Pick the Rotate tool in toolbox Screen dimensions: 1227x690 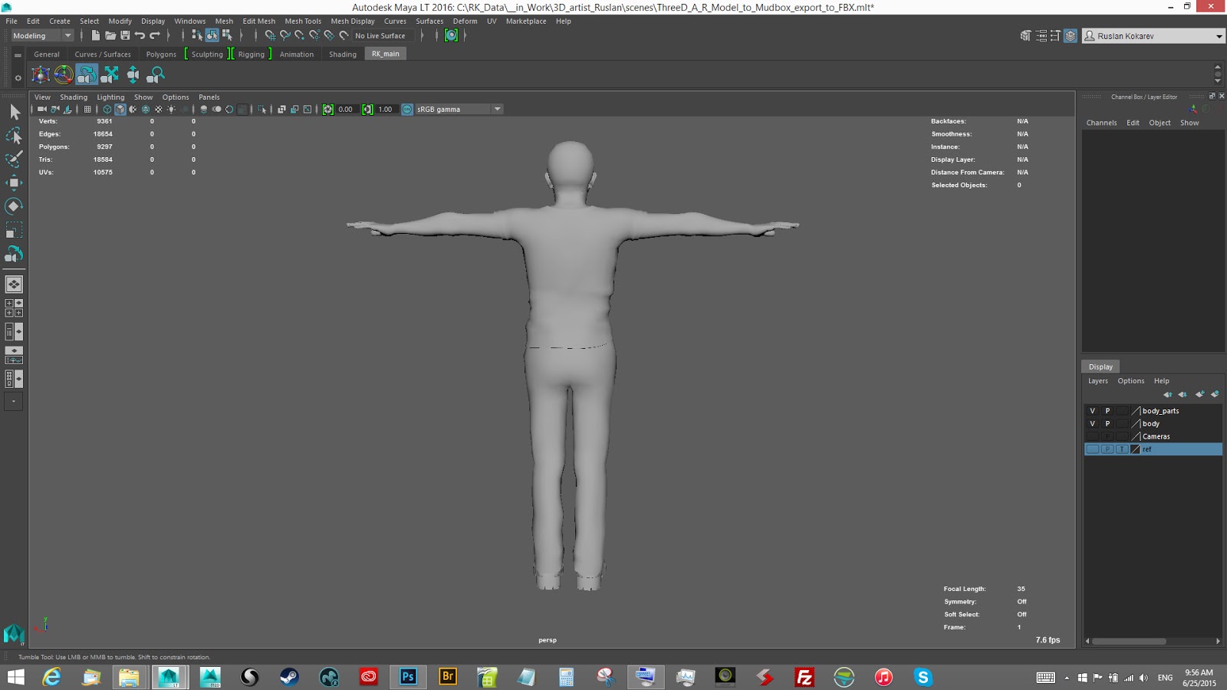click(14, 206)
